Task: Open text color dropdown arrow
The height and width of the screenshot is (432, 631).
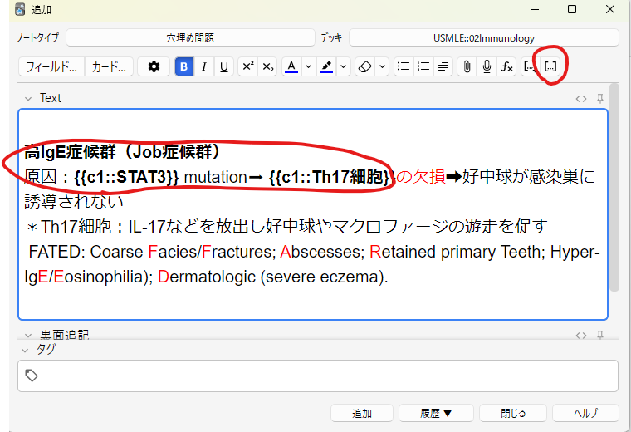Action: pos(308,66)
